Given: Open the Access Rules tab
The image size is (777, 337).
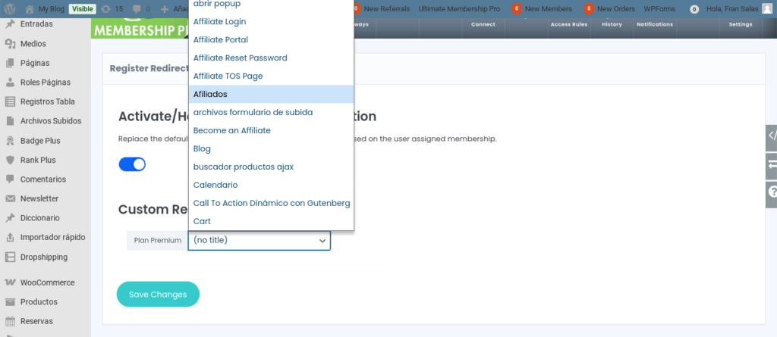Looking at the screenshot, I should (569, 25).
